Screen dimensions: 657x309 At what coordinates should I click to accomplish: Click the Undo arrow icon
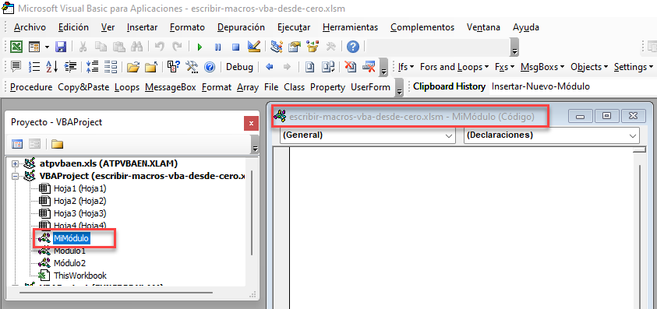click(159, 47)
